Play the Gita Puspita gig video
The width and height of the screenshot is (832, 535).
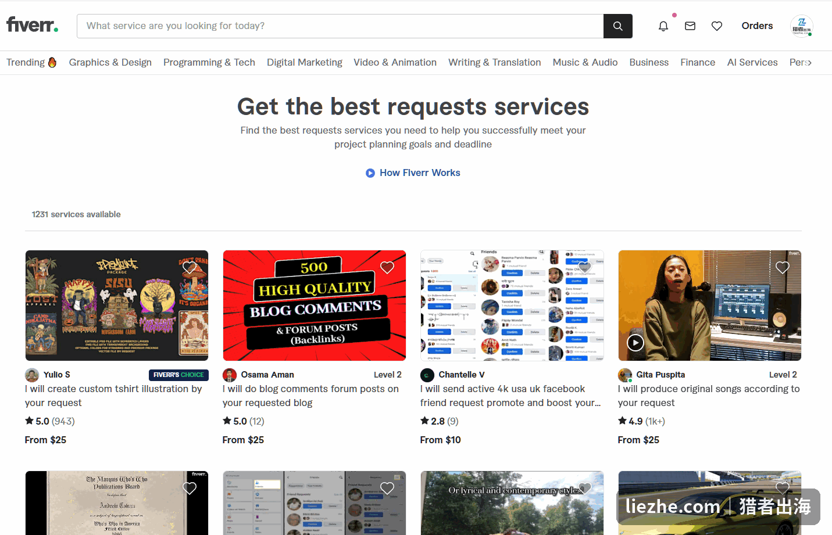635,343
